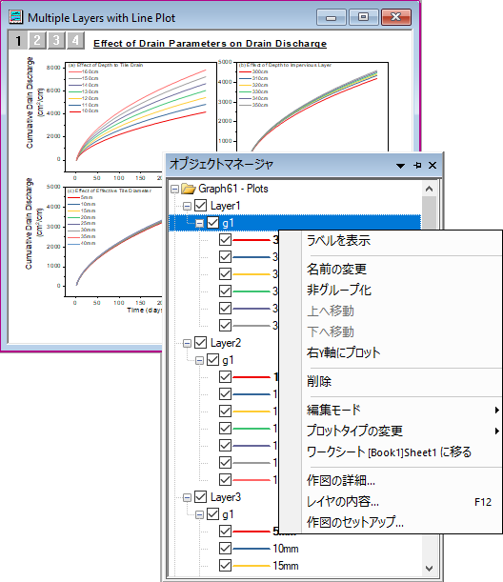Click the graph title Effect of Drain Parameters
The height and width of the screenshot is (582, 503).
tap(211, 44)
